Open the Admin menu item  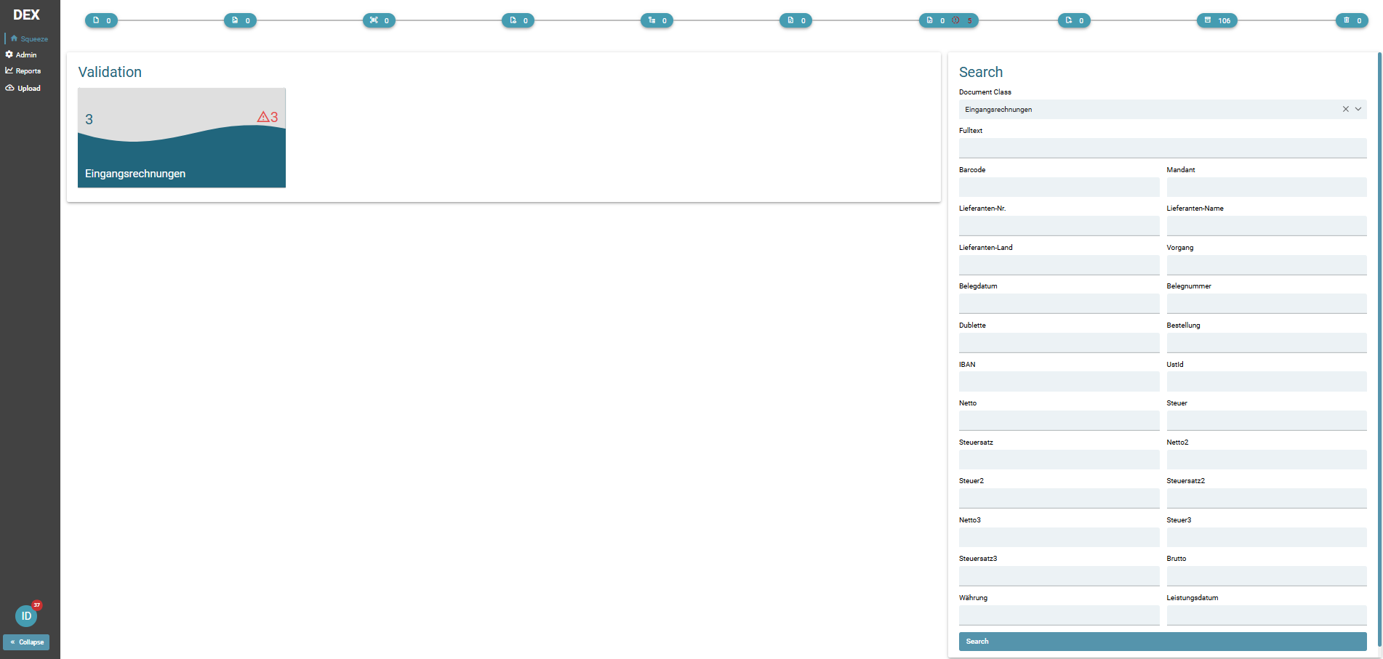coord(25,54)
